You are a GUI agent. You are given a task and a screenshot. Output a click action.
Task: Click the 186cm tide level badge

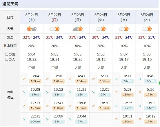[x=104, y=81]
